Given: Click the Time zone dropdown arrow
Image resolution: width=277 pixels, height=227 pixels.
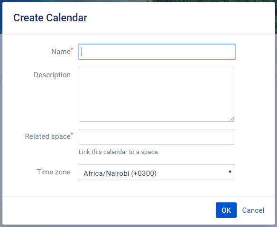Looking at the screenshot, I should (x=230, y=172).
